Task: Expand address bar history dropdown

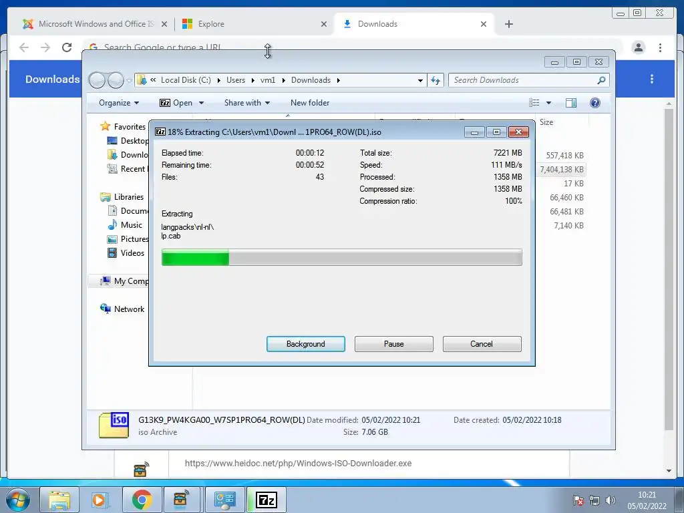Action: [x=420, y=80]
